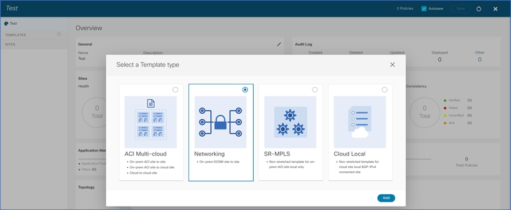Close the Test schema view
This screenshot has height=210, width=511.
(x=495, y=9)
